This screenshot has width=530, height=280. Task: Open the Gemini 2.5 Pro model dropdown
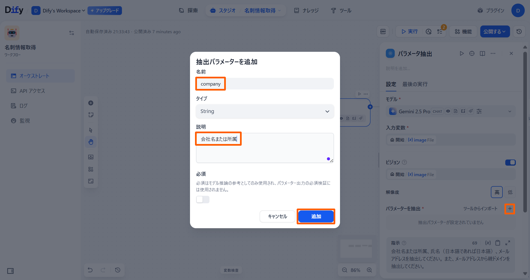[510, 111]
